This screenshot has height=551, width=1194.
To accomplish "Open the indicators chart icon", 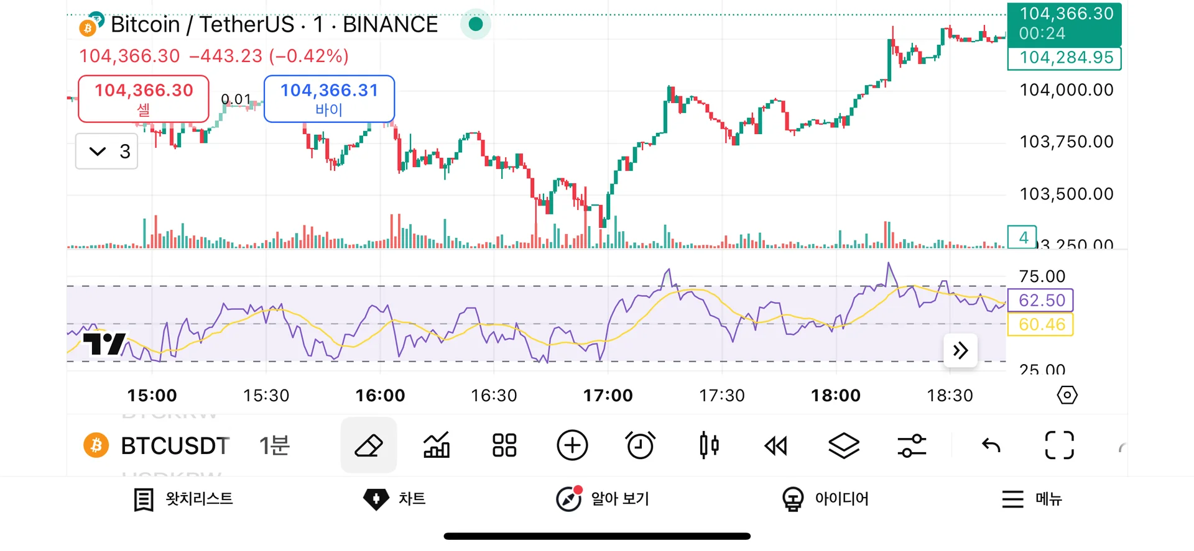I will [437, 445].
